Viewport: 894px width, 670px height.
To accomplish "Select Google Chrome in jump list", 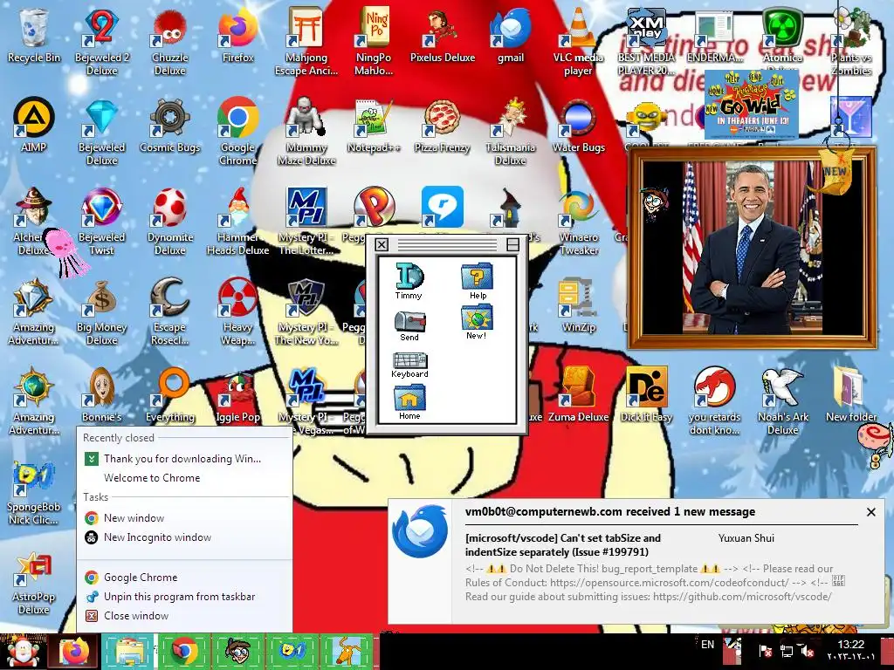I will coord(141,578).
